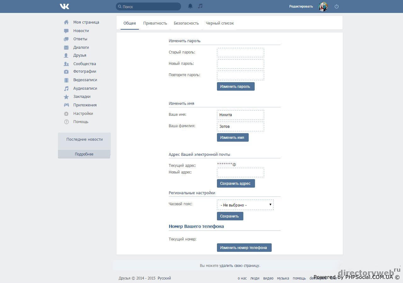Open notifications bell icon
The height and width of the screenshot is (283, 403).
(190, 6)
